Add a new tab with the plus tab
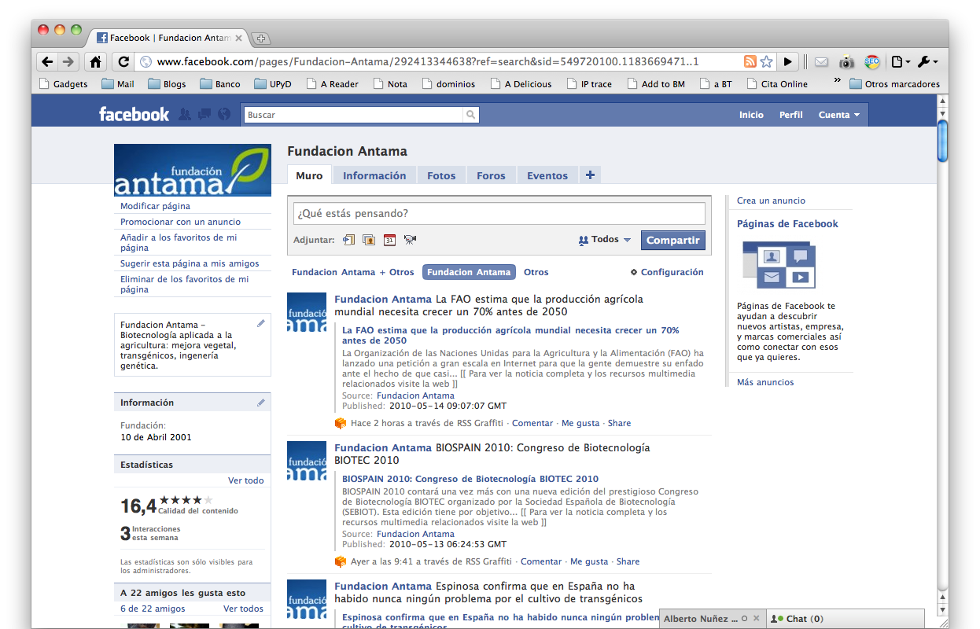The image size is (980, 629). (590, 175)
